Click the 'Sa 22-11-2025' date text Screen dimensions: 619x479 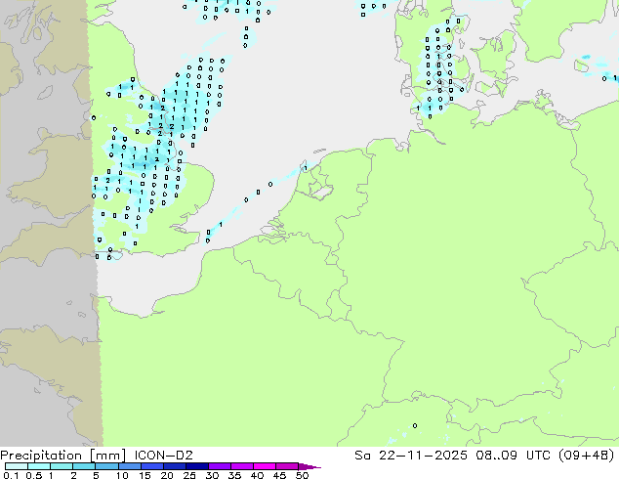(x=411, y=456)
